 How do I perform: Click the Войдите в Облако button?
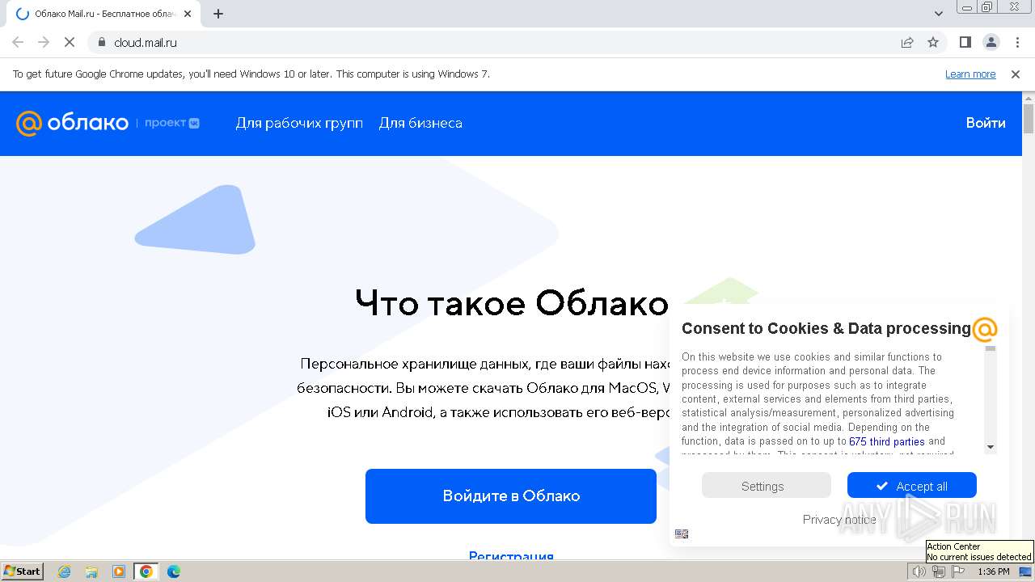[511, 496]
